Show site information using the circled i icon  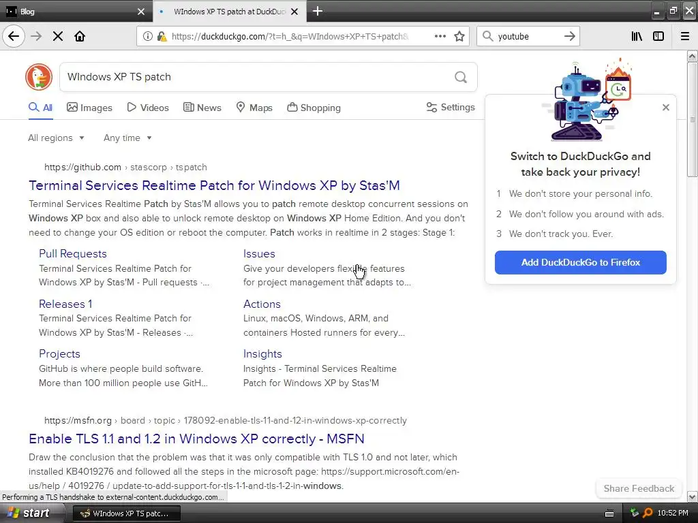pos(148,36)
